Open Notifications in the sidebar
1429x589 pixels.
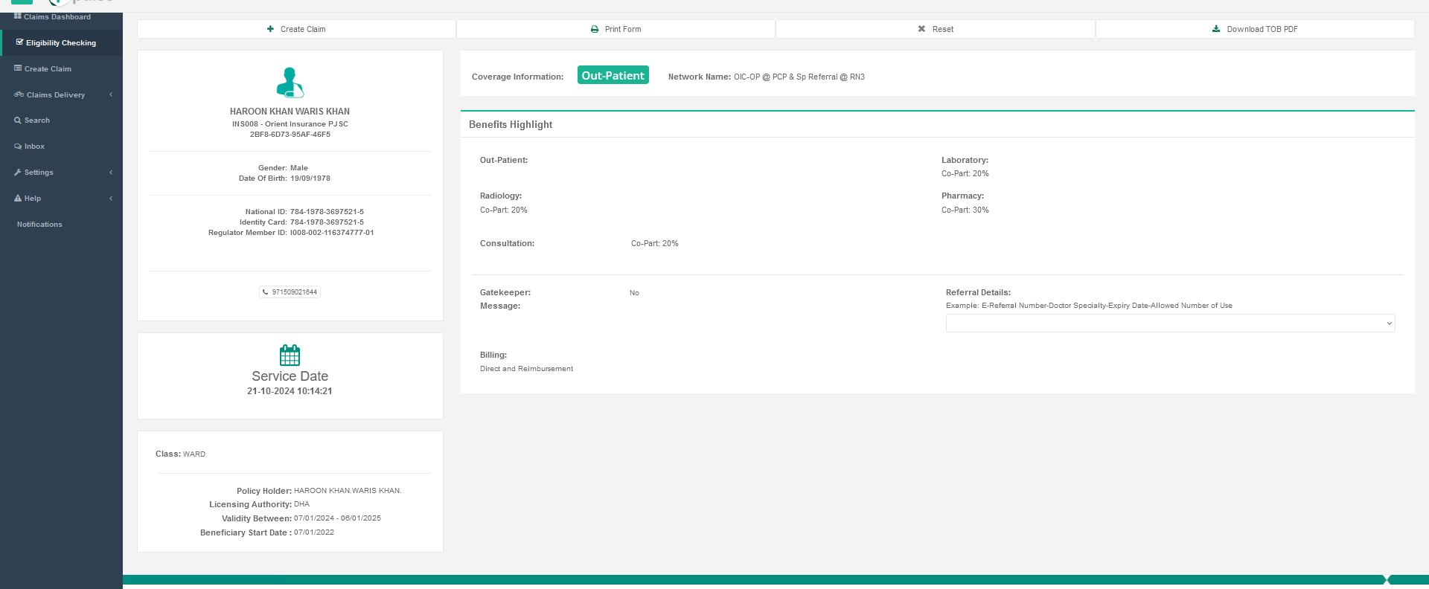coord(39,225)
